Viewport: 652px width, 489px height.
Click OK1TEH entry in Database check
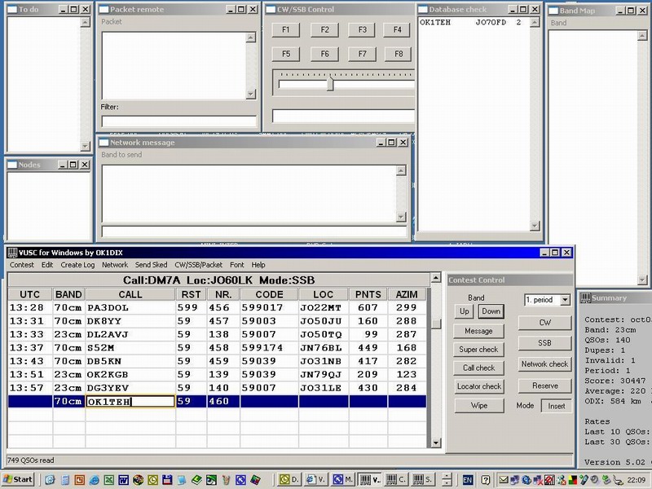470,23
